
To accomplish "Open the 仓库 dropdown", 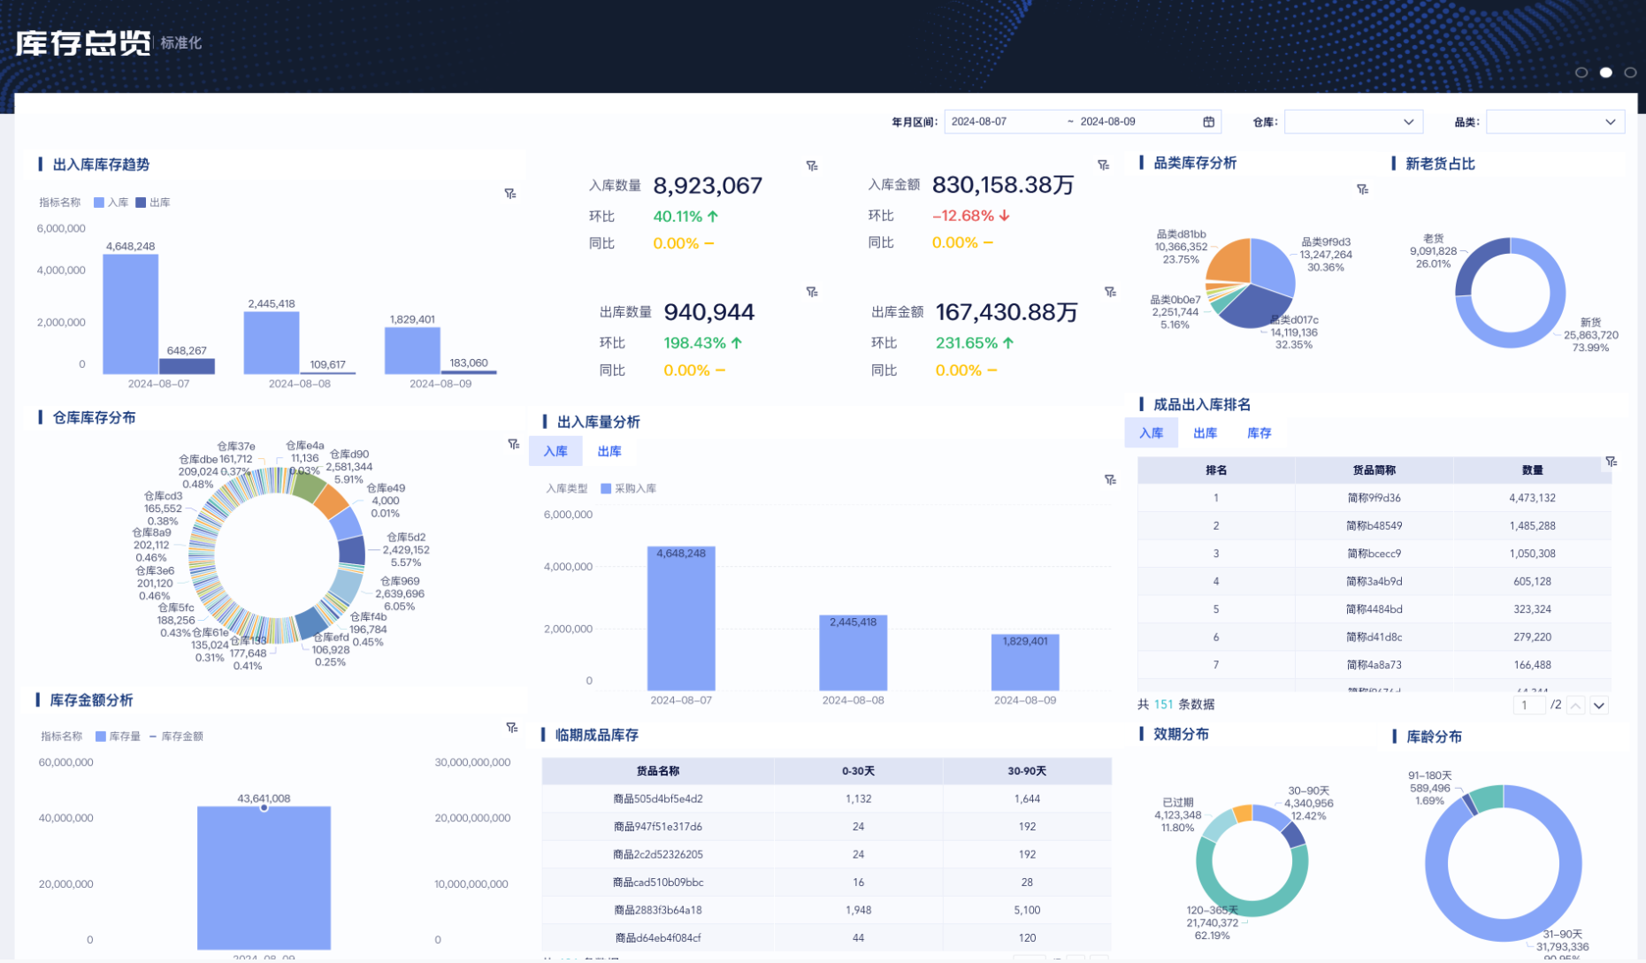I will tap(1352, 122).
